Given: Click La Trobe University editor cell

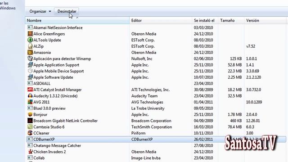Looking at the screenshot, I should coord(148,108).
